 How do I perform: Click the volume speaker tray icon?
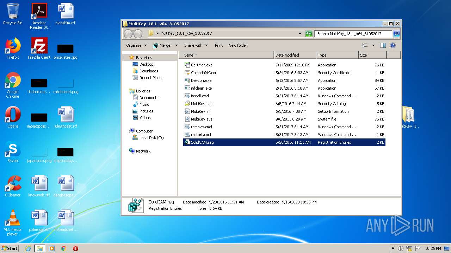pyautogui.click(x=401, y=248)
